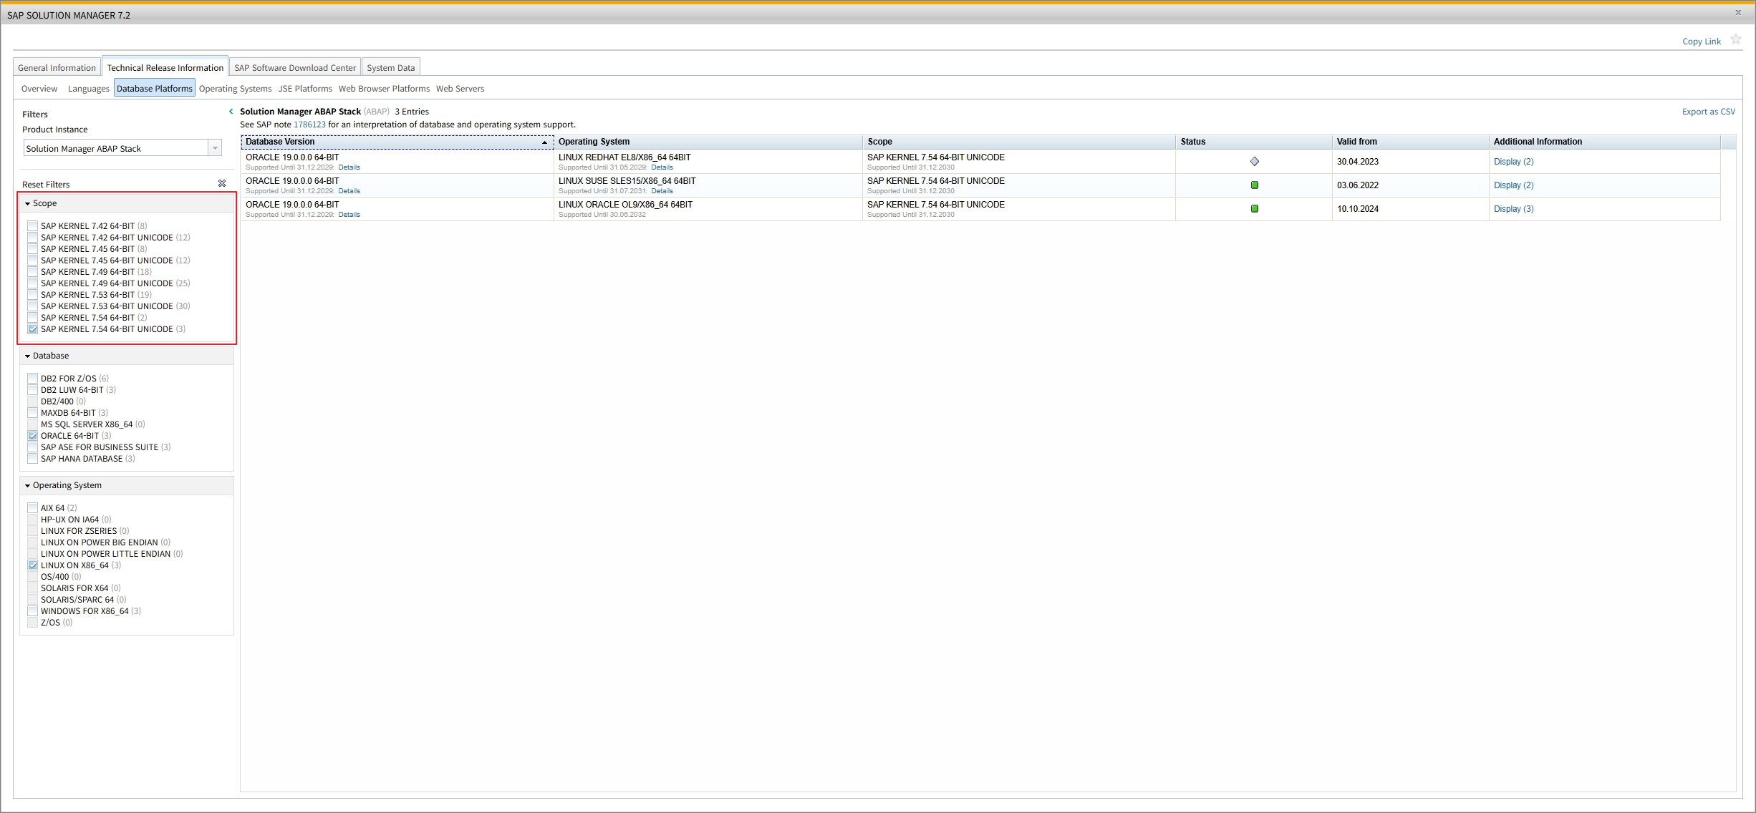Screen dimensions: 1756x813
Task: Switch to the Overview sub-tab
Action: pyautogui.click(x=39, y=89)
